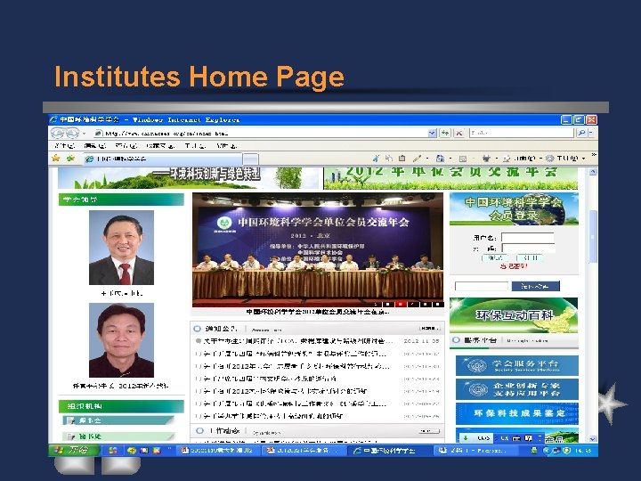The width and height of the screenshot is (641, 481).
Task: Click the RSS Feeds icon in command bar
Action: coord(463,159)
